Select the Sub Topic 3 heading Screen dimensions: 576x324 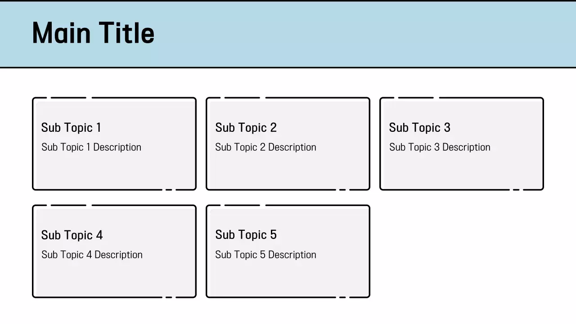tap(419, 128)
